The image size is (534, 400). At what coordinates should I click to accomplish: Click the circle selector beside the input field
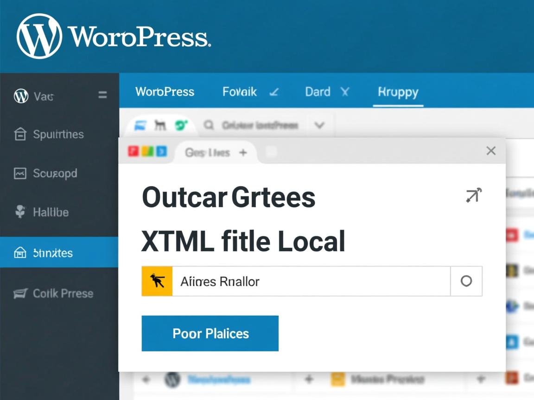[x=466, y=281]
